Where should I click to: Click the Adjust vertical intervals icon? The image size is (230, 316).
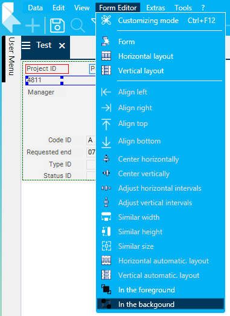[x=106, y=202]
